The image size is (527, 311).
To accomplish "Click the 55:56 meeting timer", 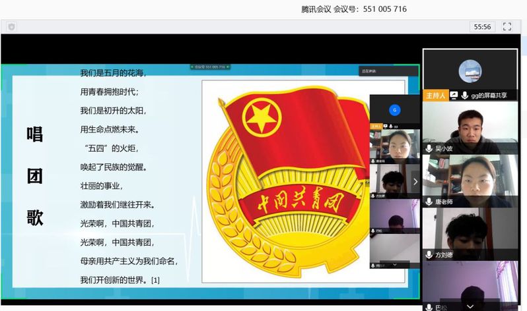I will (x=482, y=27).
